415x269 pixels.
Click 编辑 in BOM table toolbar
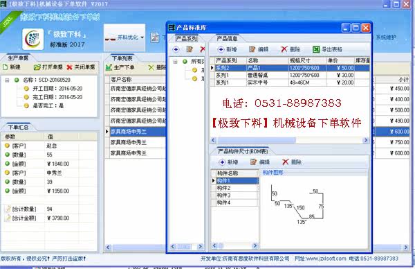coord(260,162)
